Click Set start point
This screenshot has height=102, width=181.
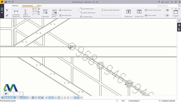[x=65, y=15]
